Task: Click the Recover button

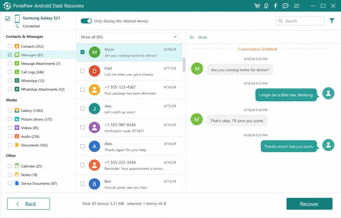Action: point(309,204)
